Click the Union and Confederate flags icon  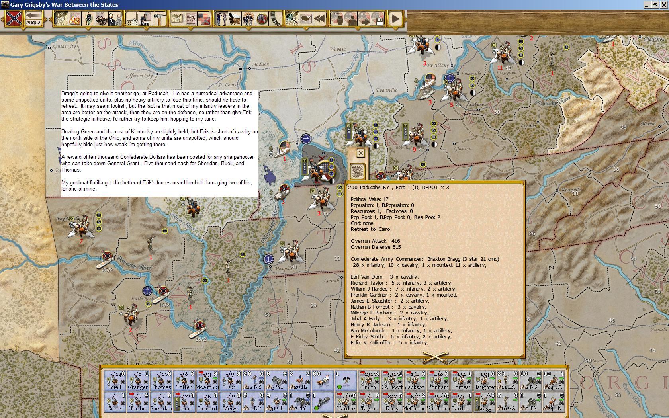204,19
